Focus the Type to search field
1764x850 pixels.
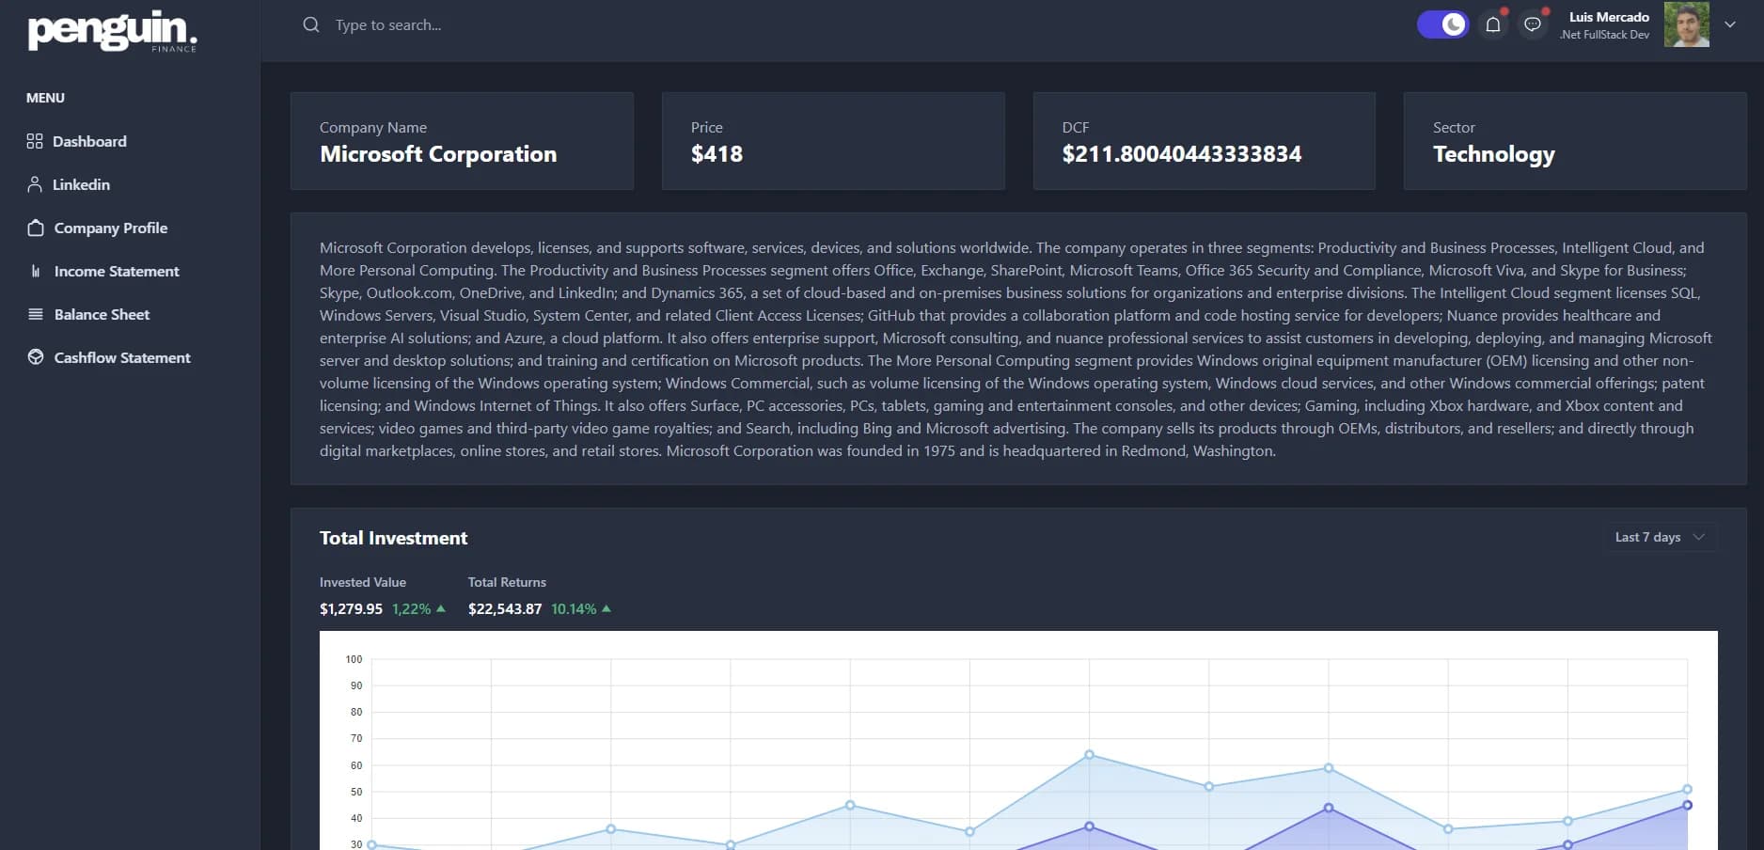pyautogui.click(x=388, y=24)
